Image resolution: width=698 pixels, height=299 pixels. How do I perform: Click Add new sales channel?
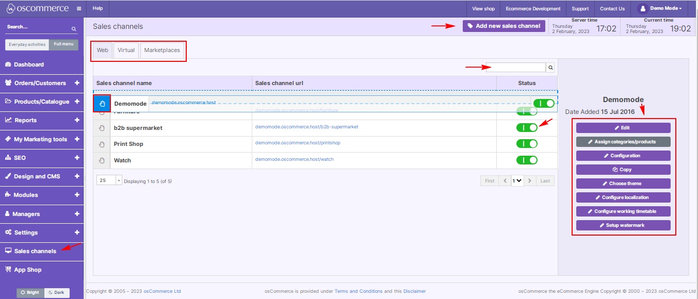pos(504,26)
